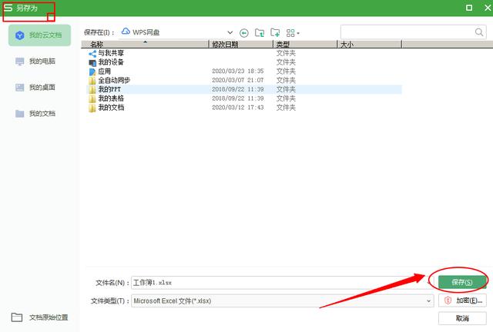Select 我的电脑 in sidebar
This screenshot has width=493, height=332.
(35, 61)
